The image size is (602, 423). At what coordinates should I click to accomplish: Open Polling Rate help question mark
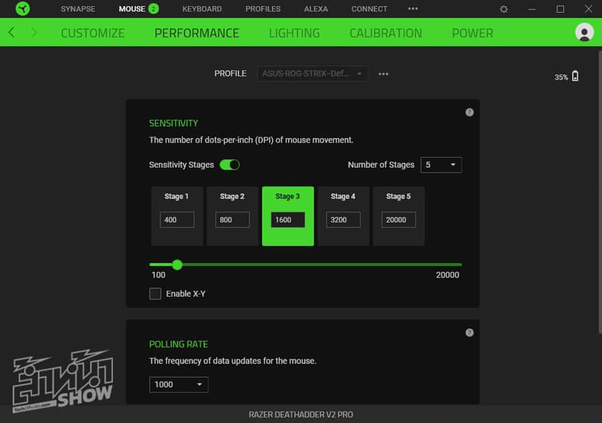coord(469,333)
